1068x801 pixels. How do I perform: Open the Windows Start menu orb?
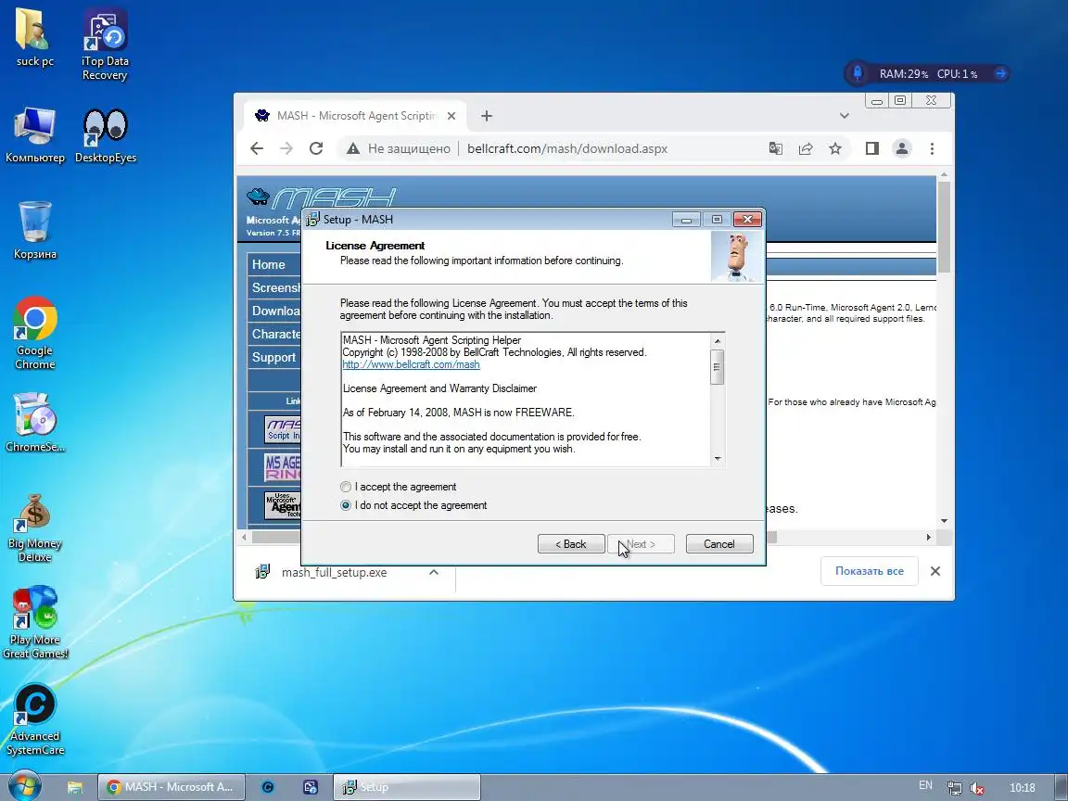(x=24, y=787)
